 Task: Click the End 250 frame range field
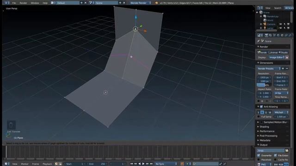[281, 81]
